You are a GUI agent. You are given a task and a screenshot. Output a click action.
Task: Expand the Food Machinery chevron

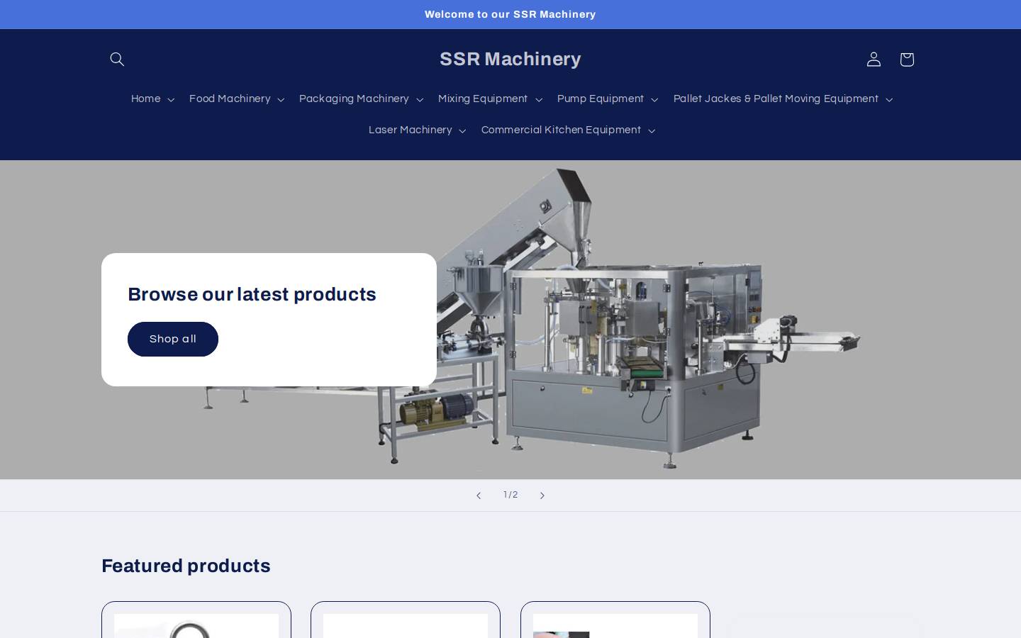pos(281,100)
